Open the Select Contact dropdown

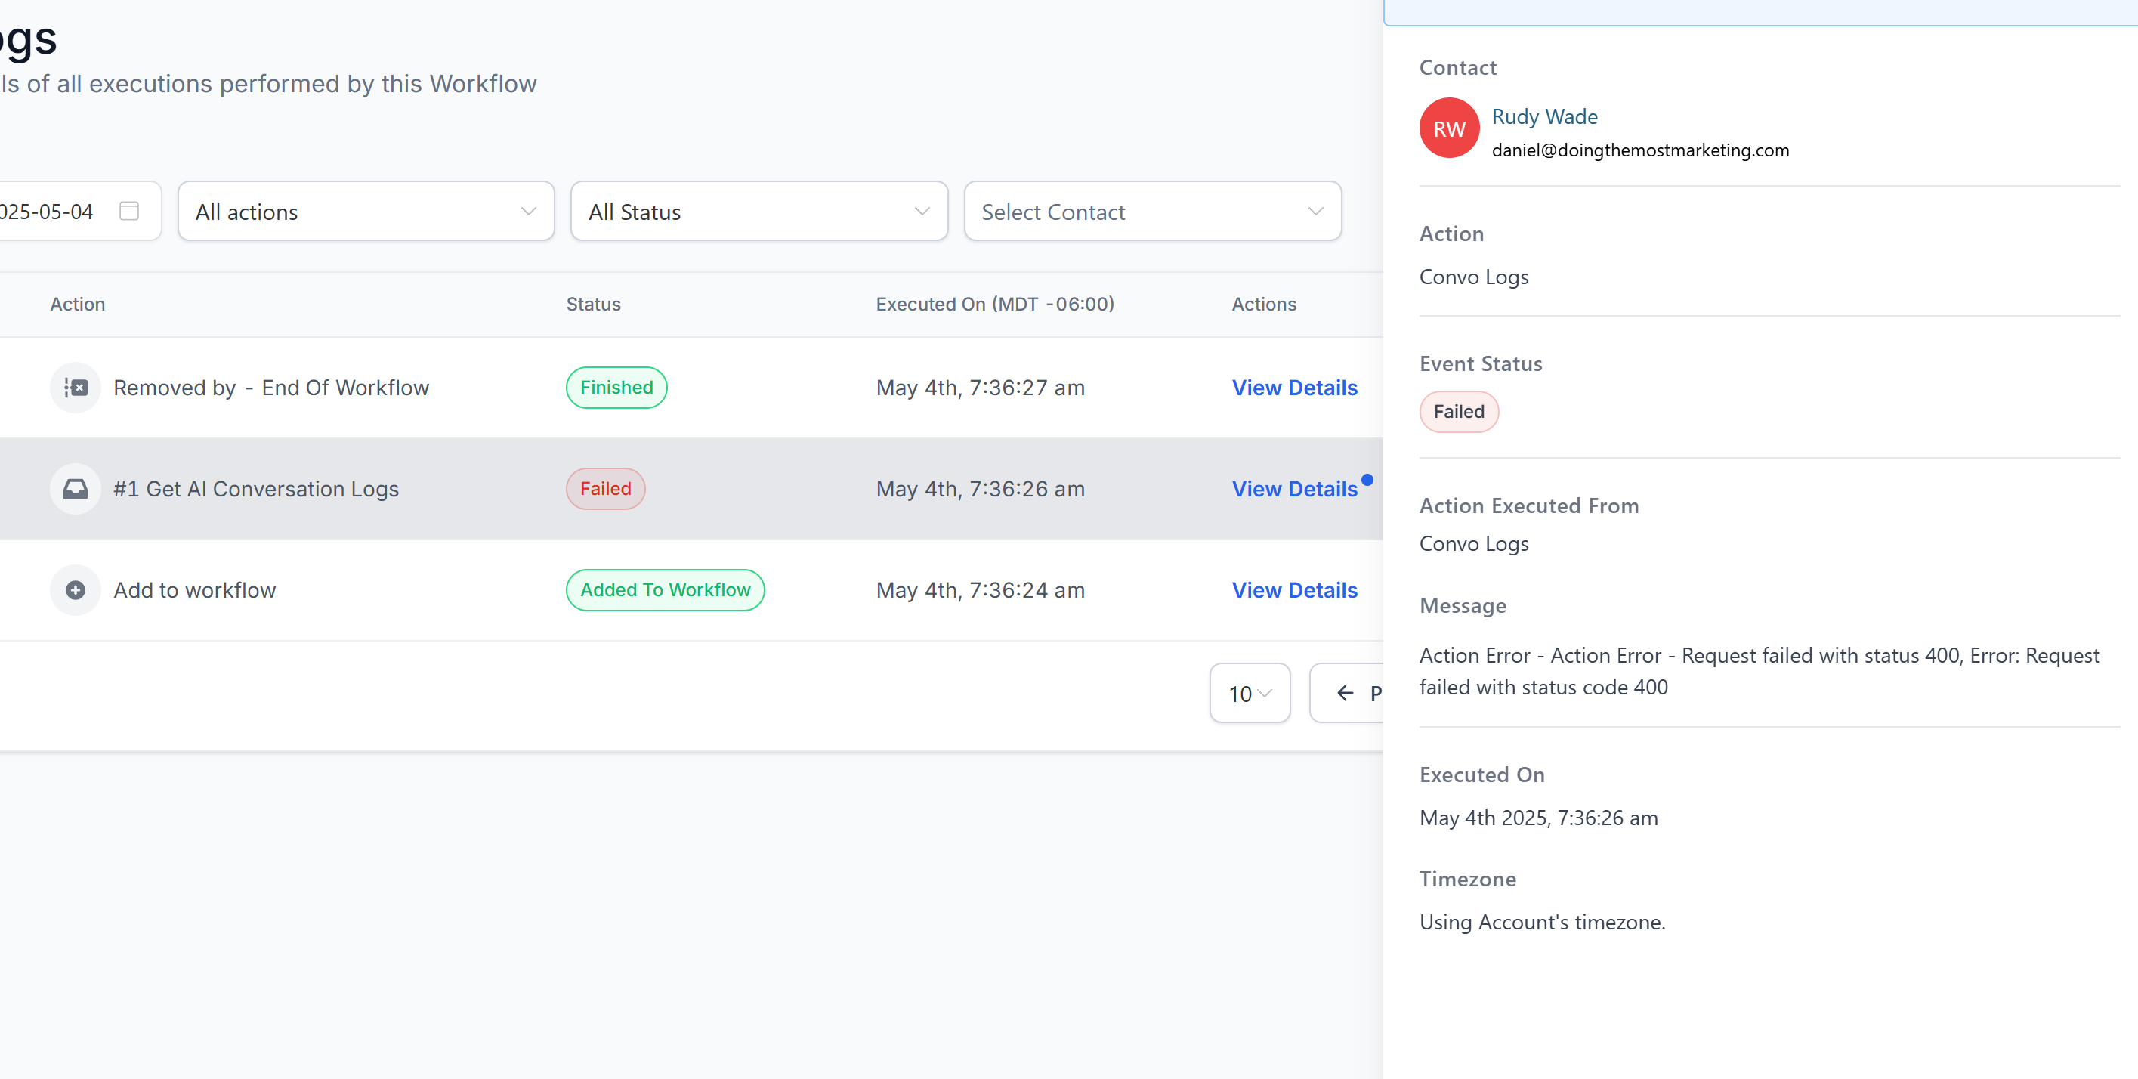1152,211
